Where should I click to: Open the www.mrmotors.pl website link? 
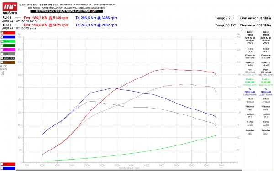(104, 5)
